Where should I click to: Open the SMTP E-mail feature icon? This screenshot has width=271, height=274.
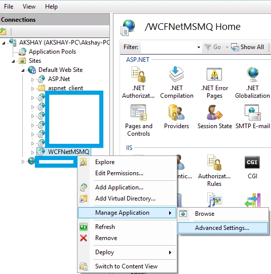[253, 112]
